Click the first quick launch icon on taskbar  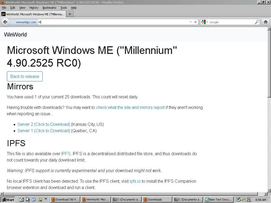pos(21,200)
